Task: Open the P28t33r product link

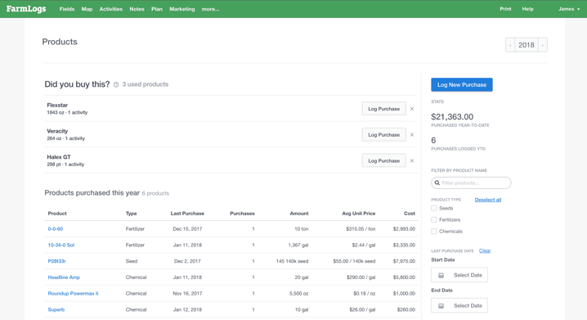Action: (56, 261)
